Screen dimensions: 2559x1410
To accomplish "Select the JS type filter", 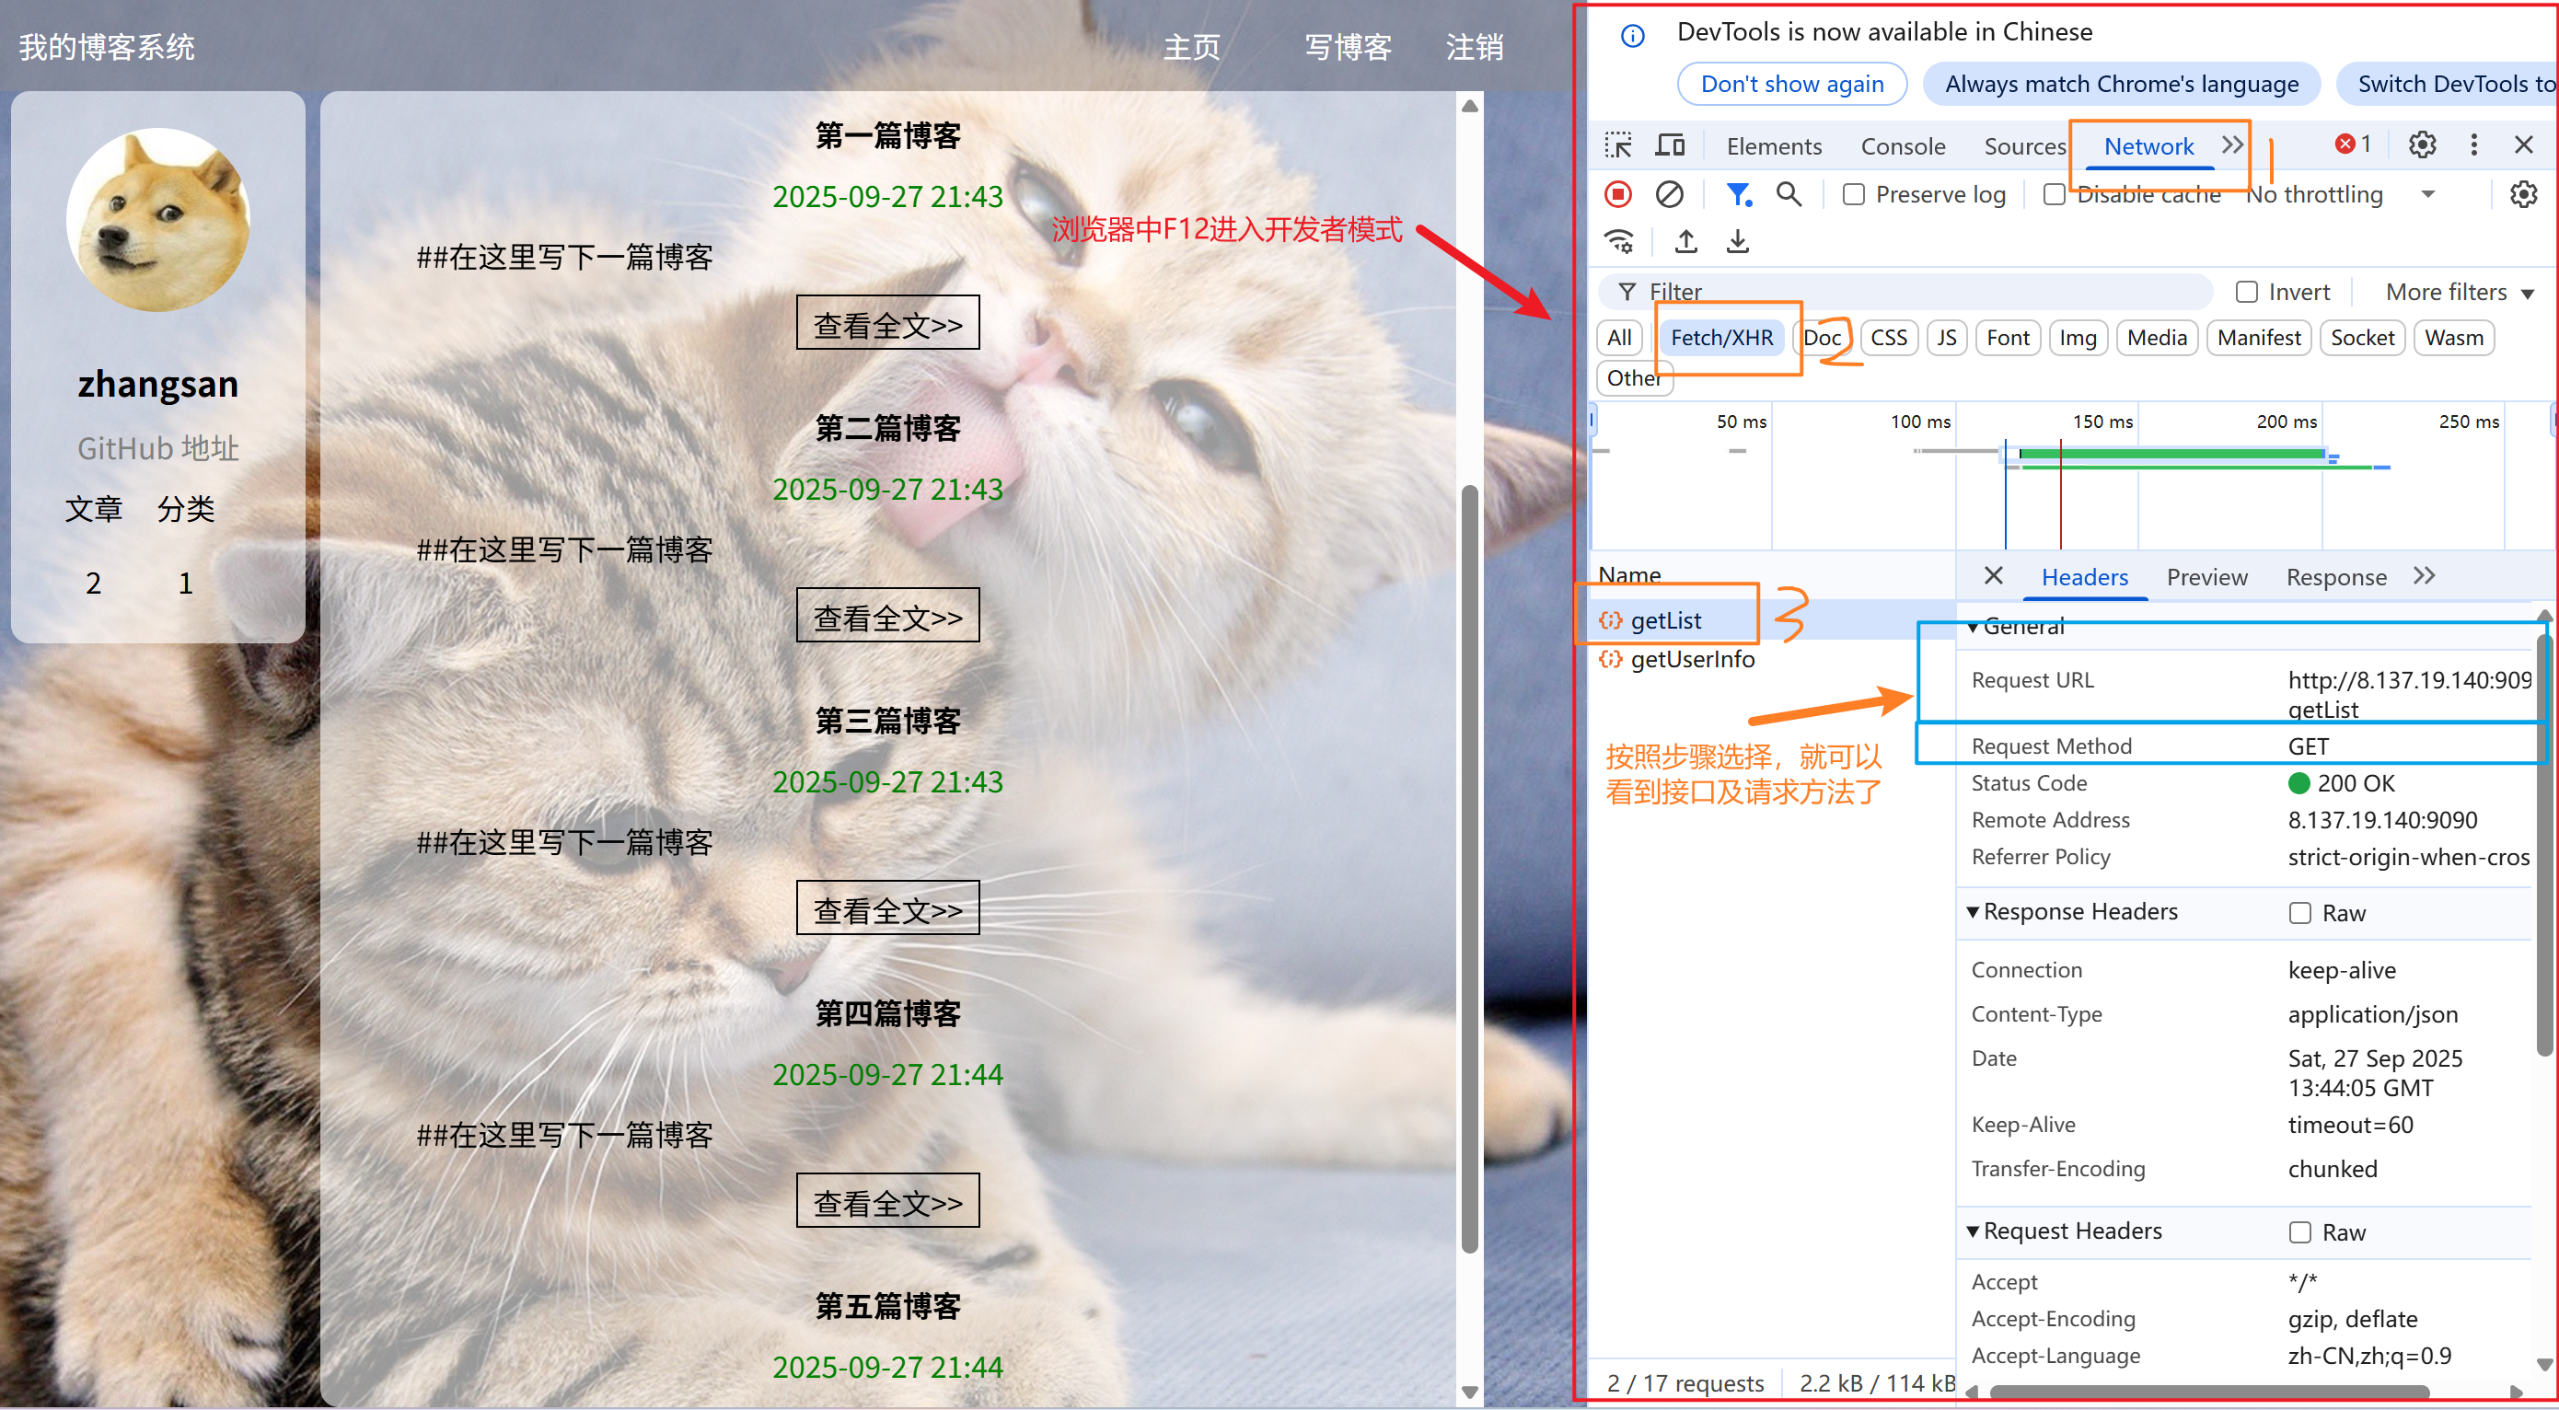I will pos(1946,338).
